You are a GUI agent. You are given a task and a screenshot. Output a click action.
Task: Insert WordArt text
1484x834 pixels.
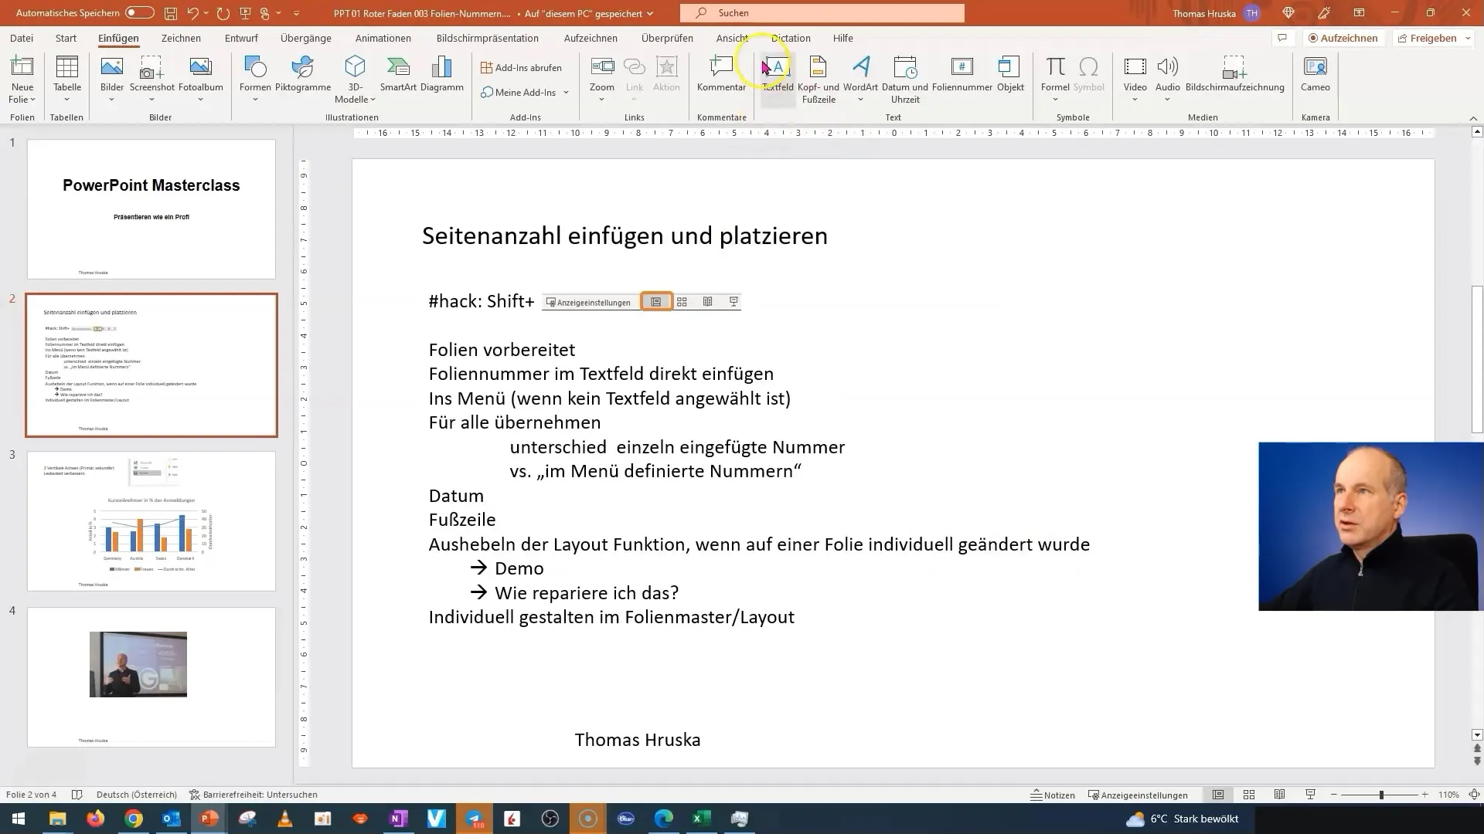[860, 79]
